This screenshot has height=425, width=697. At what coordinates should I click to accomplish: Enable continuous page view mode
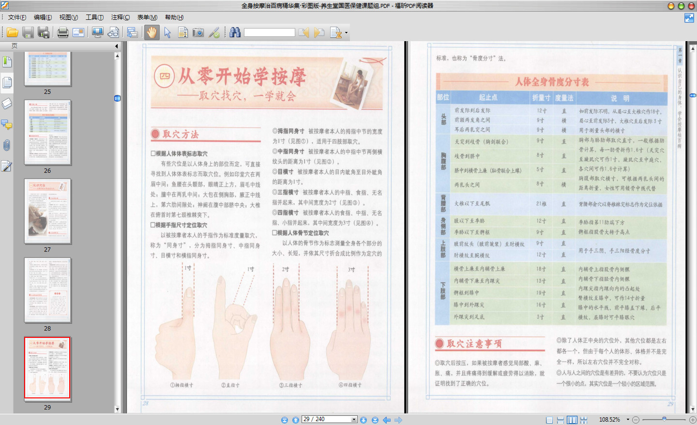[x=561, y=420]
